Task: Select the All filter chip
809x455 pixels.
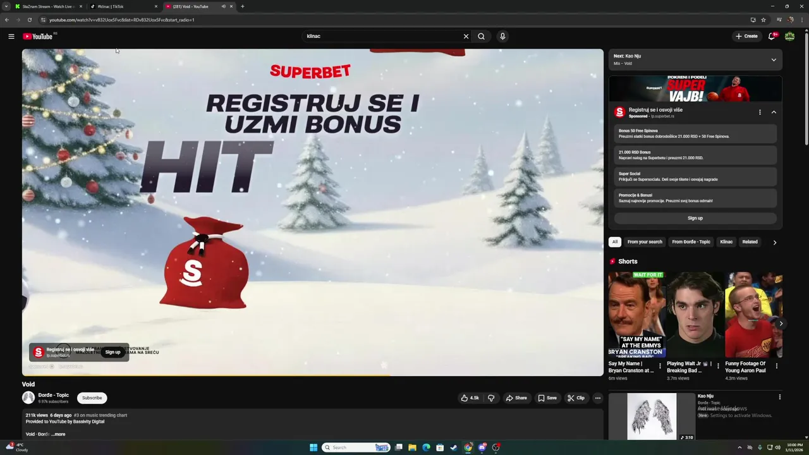Action: (615, 242)
